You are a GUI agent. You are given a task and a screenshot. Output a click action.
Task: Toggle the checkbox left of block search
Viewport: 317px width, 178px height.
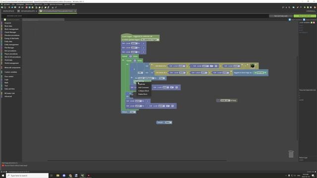5,20
